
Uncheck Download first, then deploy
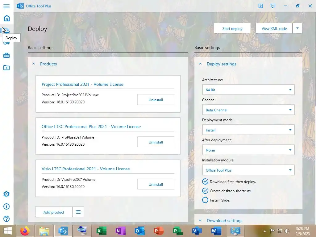tap(205, 181)
